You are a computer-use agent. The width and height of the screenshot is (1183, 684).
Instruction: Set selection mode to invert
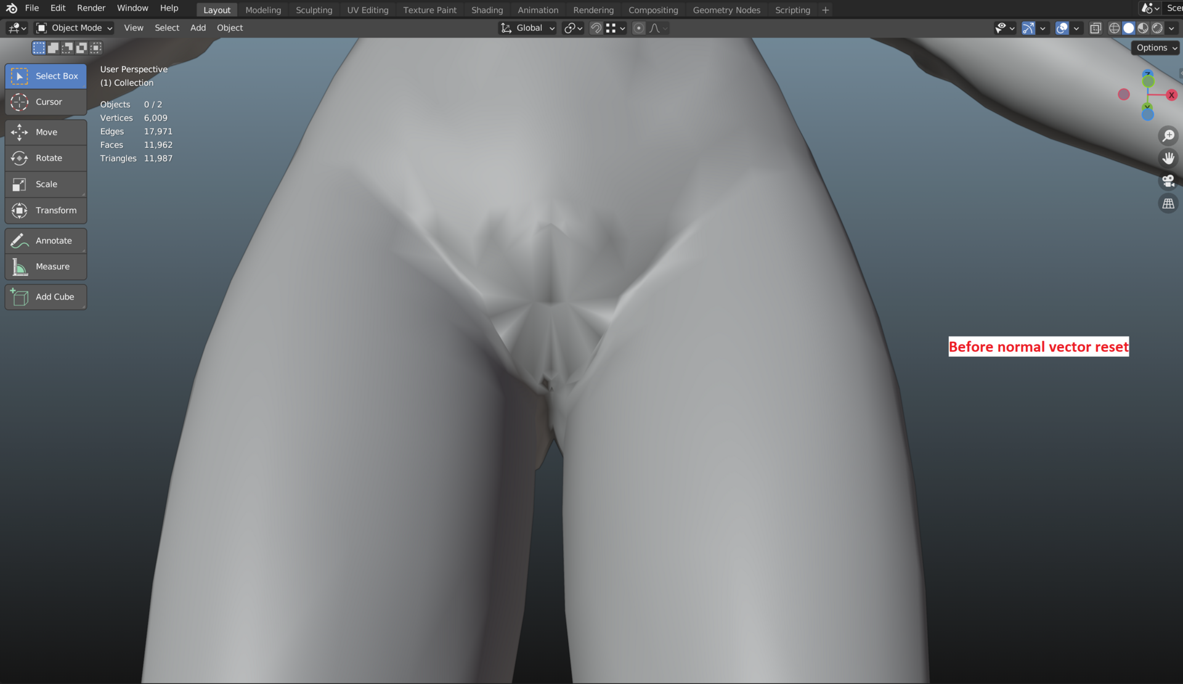coord(81,47)
